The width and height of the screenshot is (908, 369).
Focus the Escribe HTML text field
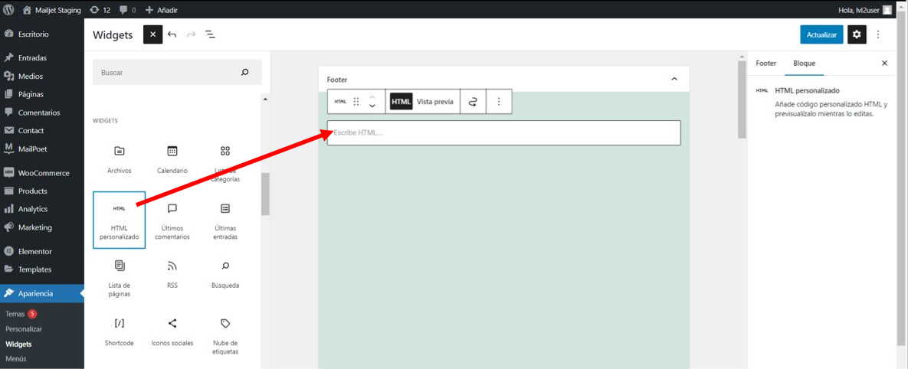pos(503,132)
